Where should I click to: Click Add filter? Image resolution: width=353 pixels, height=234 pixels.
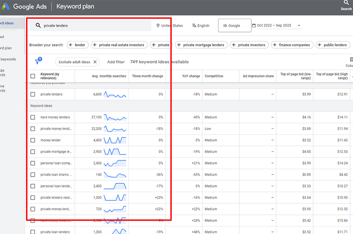point(116,62)
